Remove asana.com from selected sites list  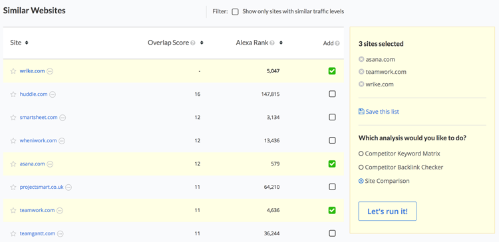click(x=361, y=59)
